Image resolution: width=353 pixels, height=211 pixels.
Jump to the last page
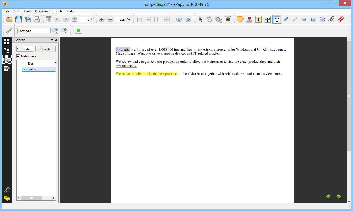coord(74,19)
